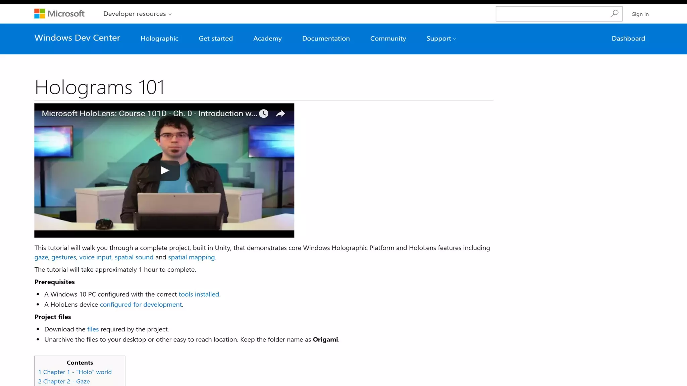This screenshot has height=386, width=687.
Task: Click the Sign in link
Action: 640,14
